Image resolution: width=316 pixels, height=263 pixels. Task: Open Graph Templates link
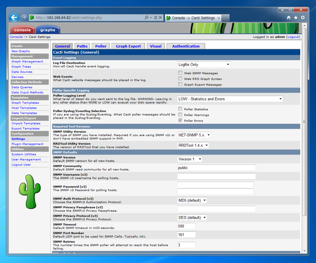[x=25, y=102]
